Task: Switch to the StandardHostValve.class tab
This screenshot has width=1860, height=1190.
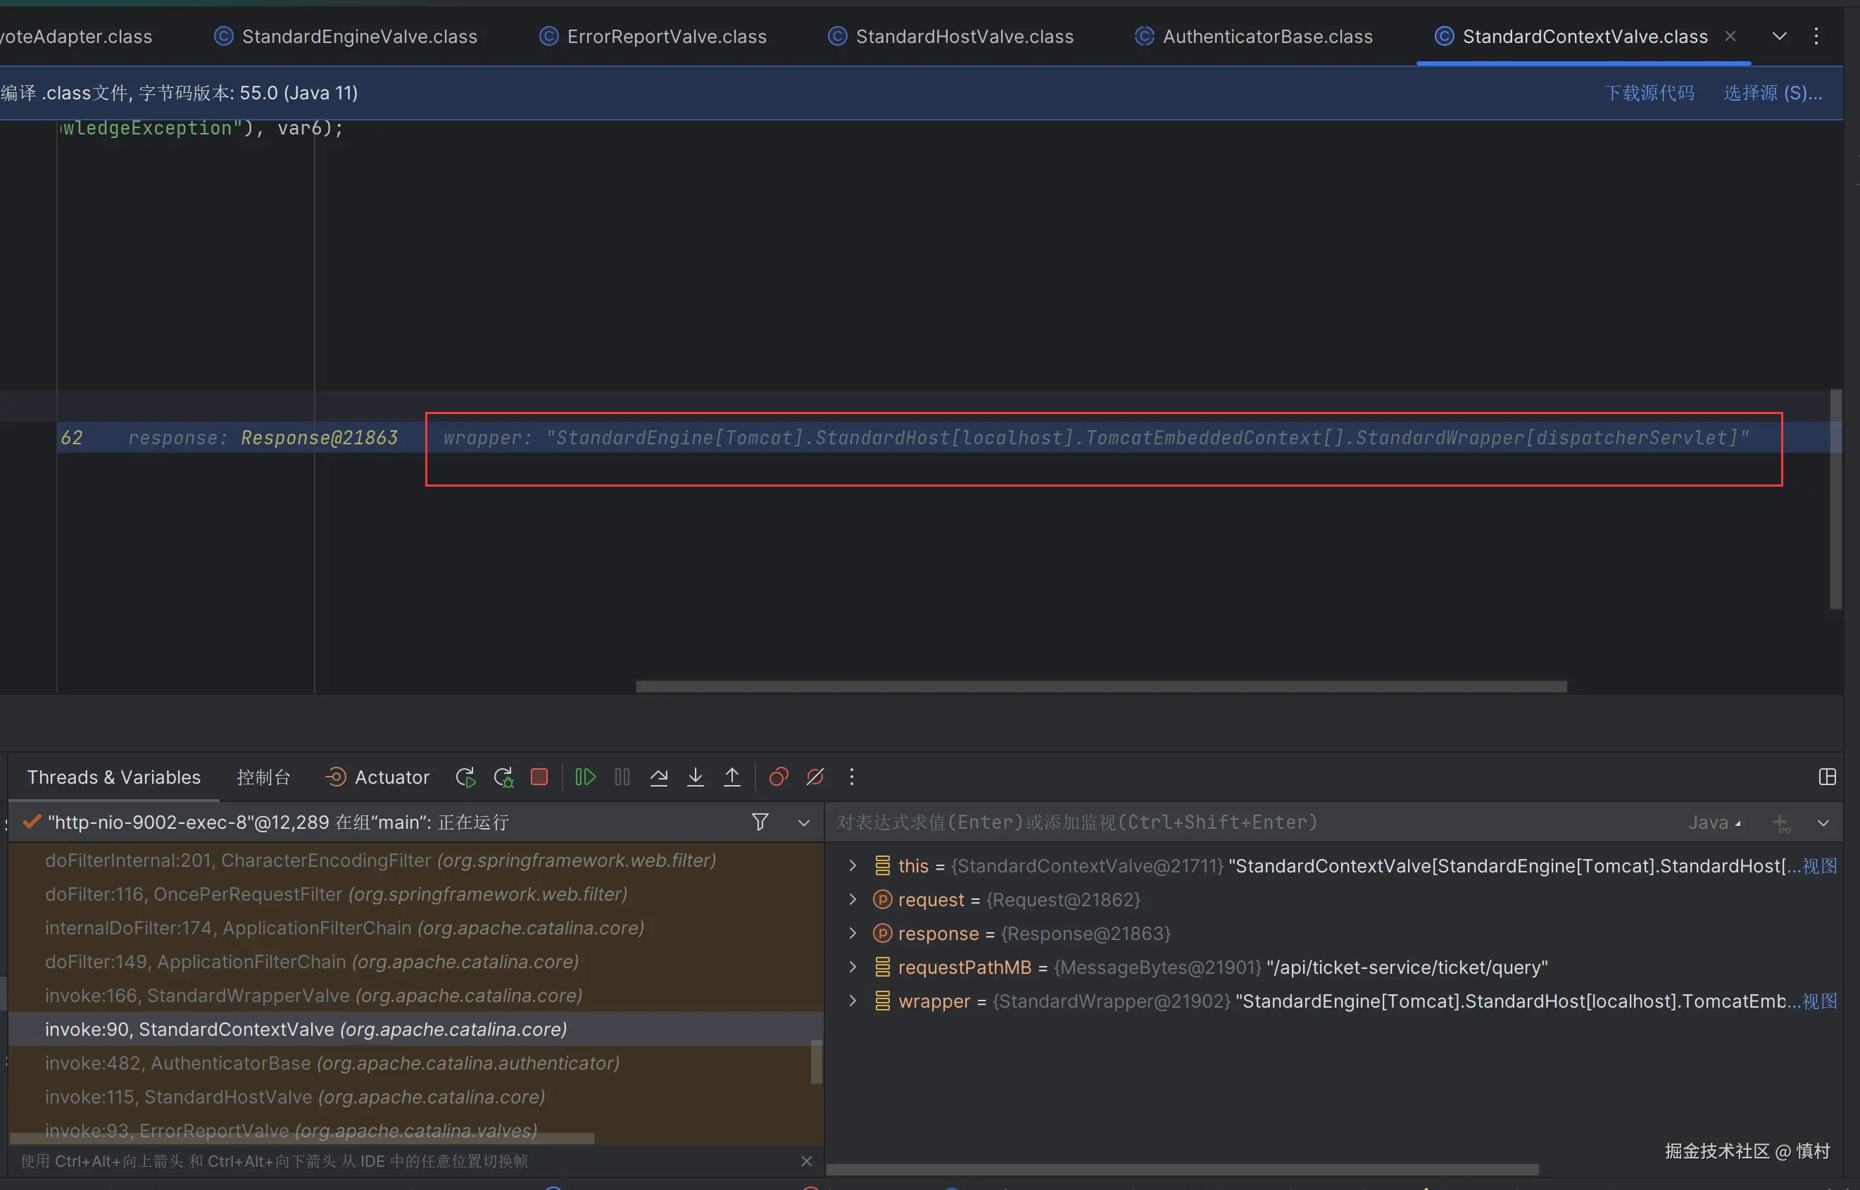Action: tap(963, 37)
